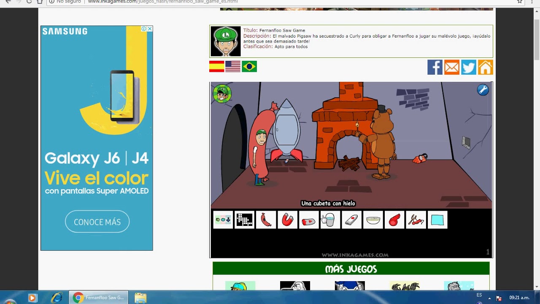Select the red-and-gray capsule item
The height and width of the screenshot is (304, 540).
point(309,220)
